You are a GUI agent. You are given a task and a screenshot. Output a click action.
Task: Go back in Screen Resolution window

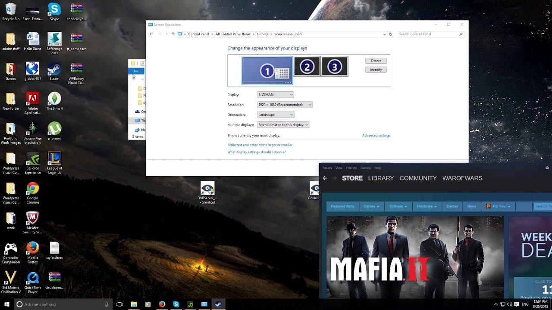(x=151, y=34)
